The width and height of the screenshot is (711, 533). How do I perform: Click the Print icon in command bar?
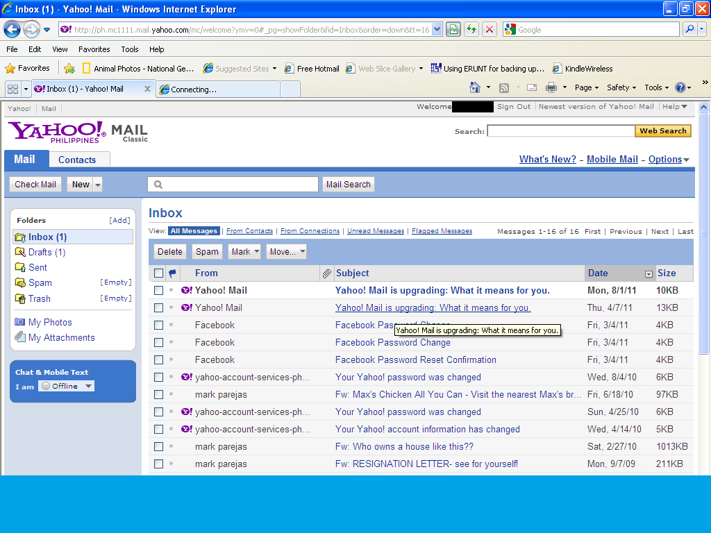click(551, 87)
